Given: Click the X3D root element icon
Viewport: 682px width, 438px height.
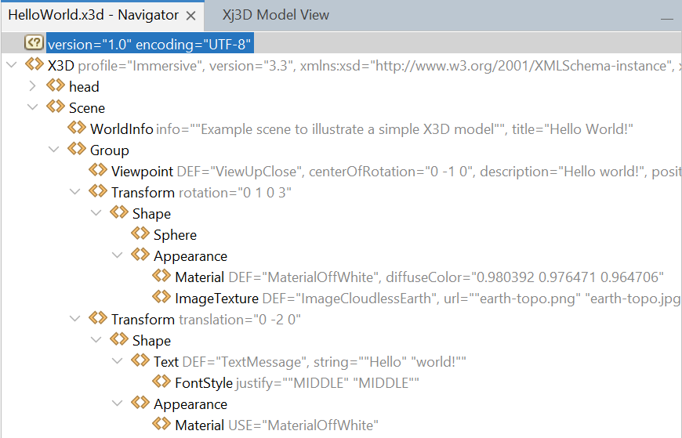Looking at the screenshot, I should tap(34, 65).
